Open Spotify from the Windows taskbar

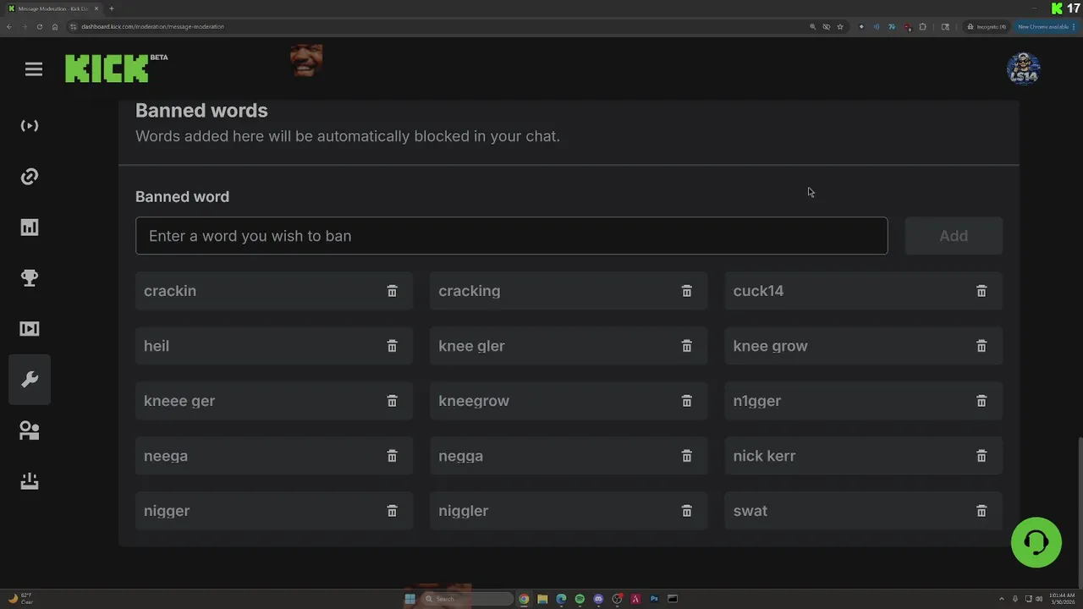(580, 599)
